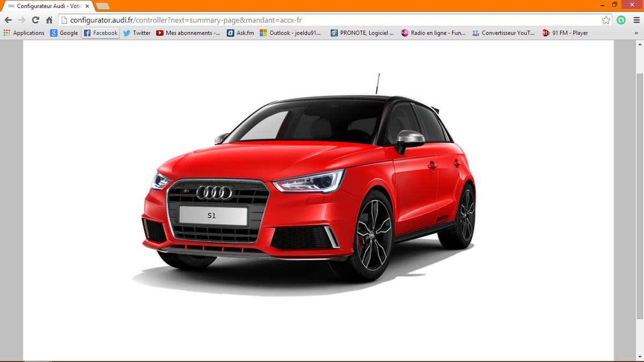Open the Google bookmark
The image size is (644, 362).
(x=64, y=33)
